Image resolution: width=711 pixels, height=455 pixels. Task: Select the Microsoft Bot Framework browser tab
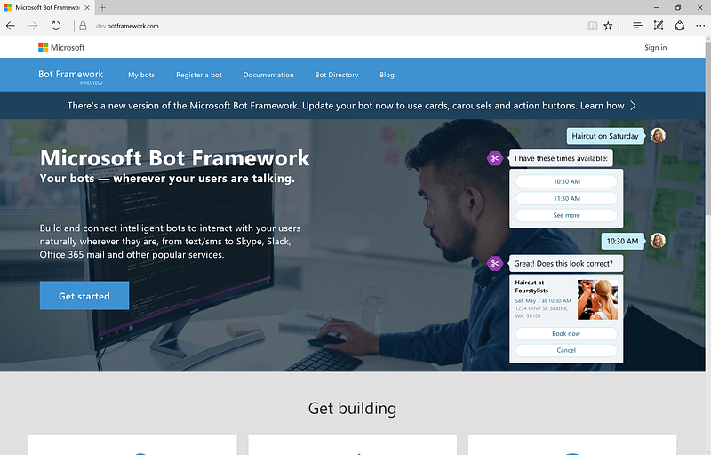coord(47,7)
